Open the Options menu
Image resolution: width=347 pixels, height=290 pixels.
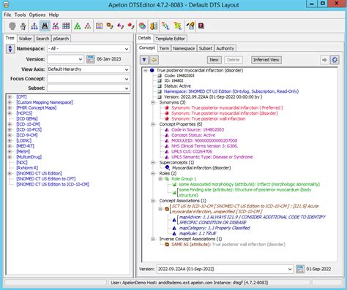(x=37, y=15)
